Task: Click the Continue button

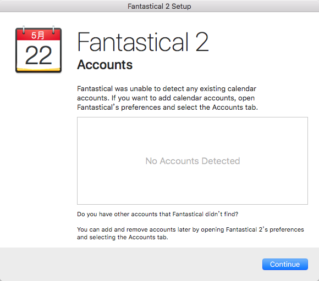Action: coord(285,264)
